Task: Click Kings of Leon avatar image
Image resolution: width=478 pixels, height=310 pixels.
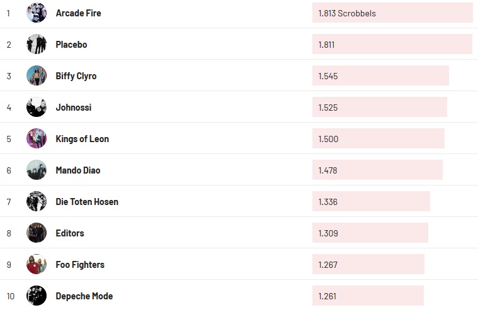Action: [37, 138]
